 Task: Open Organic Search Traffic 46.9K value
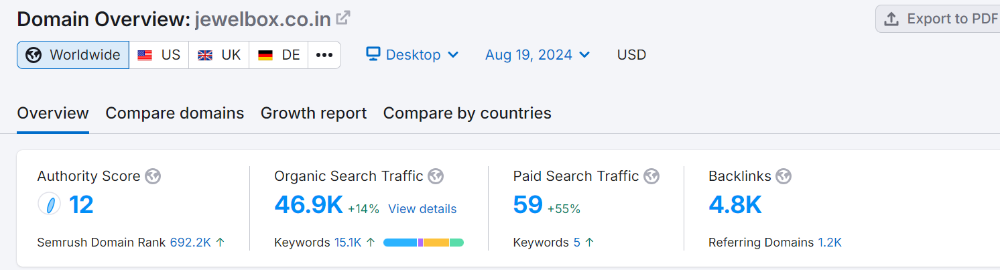tap(308, 204)
